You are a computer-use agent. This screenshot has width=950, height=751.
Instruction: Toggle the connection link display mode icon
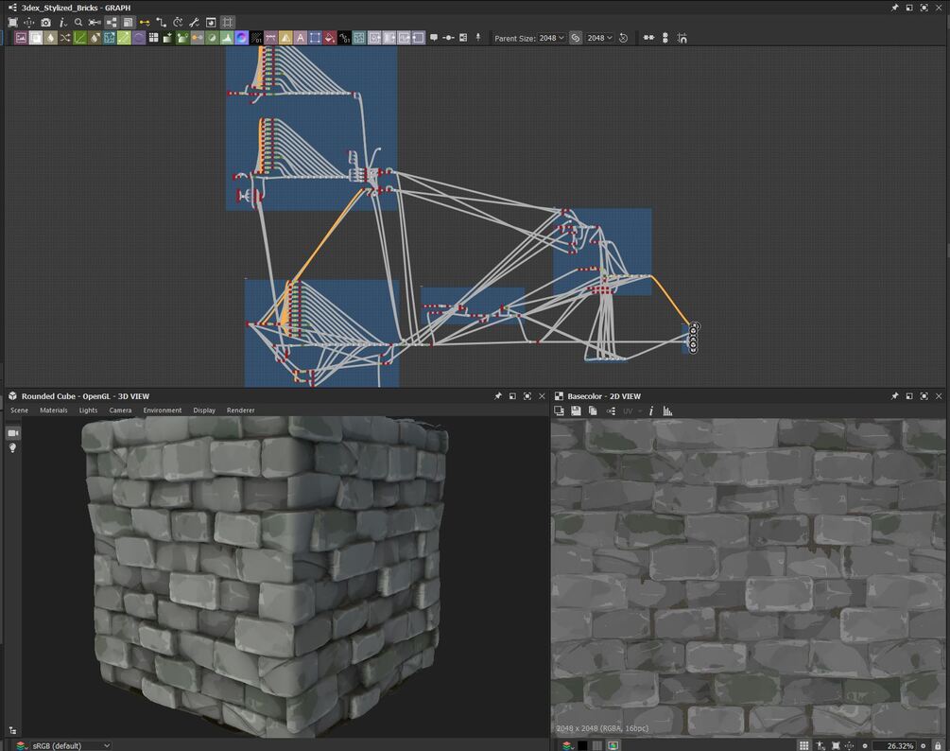point(95,23)
